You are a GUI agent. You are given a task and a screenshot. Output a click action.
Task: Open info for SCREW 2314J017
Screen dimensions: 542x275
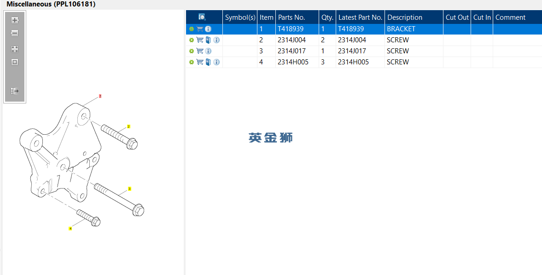click(x=208, y=51)
